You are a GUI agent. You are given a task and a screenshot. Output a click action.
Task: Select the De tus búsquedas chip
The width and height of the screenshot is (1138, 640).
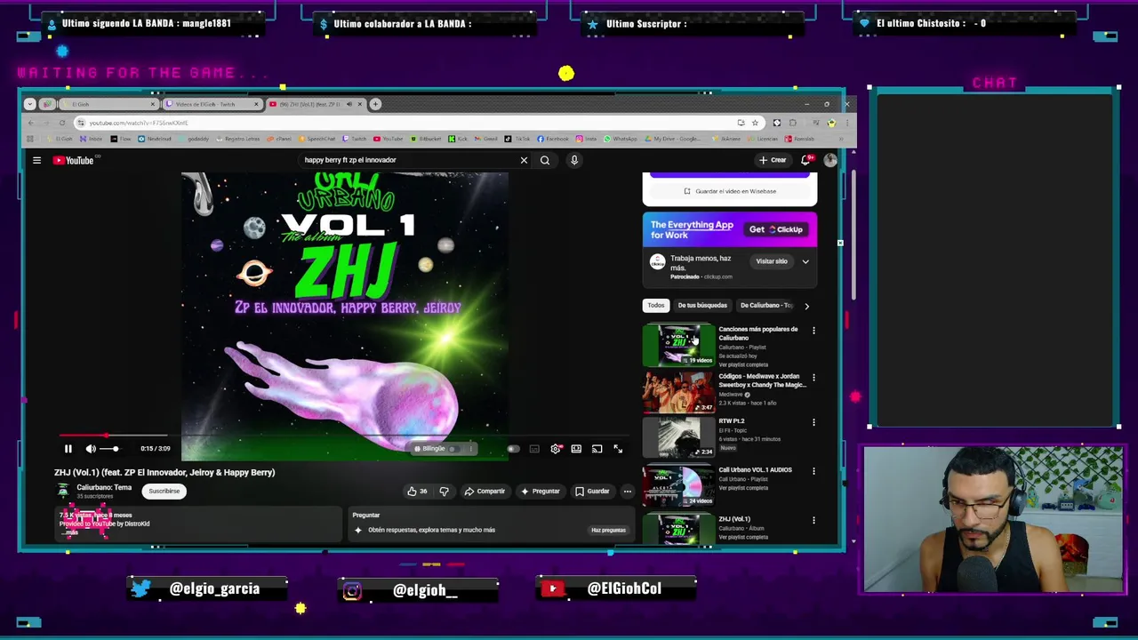pyautogui.click(x=702, y=306)
